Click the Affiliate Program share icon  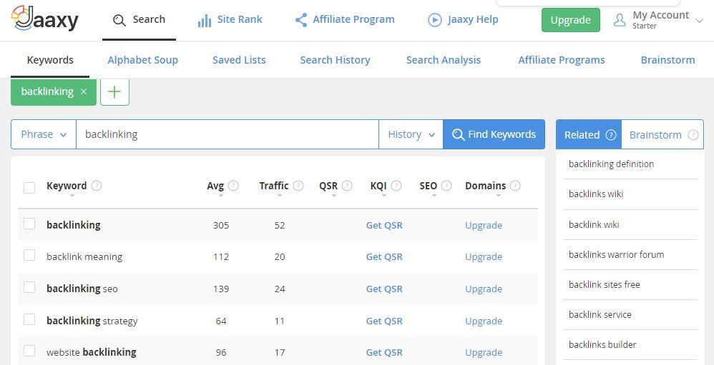(301, 20)
